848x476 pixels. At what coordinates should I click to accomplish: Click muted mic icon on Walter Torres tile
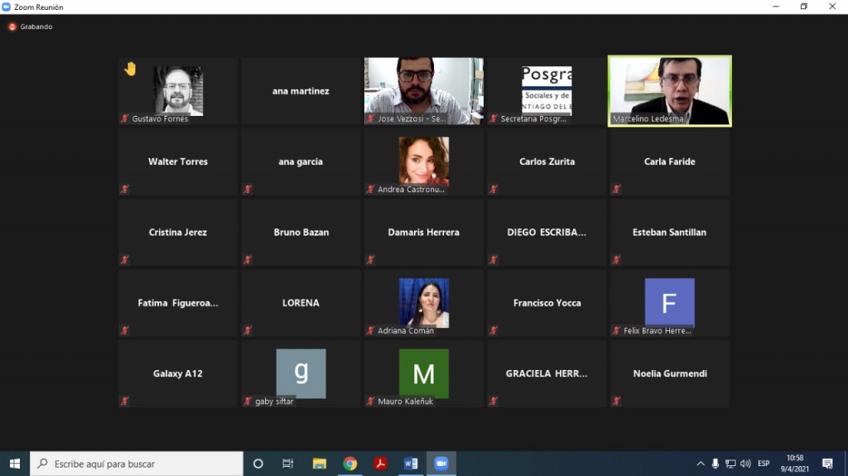click(125, 190)
